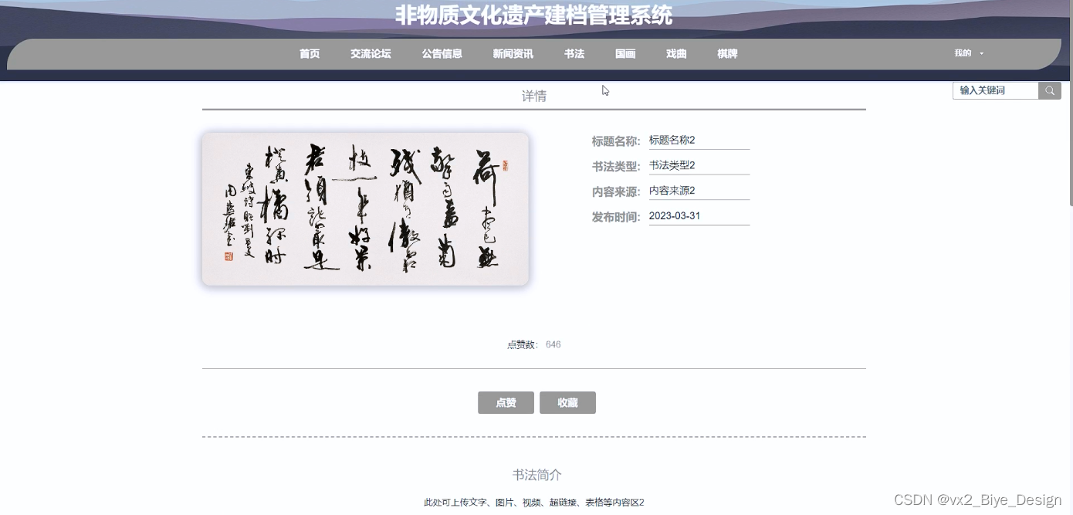Open the 交流论坛 menu item
Viewport: 1073px width, 515px height.
[371, 54]
